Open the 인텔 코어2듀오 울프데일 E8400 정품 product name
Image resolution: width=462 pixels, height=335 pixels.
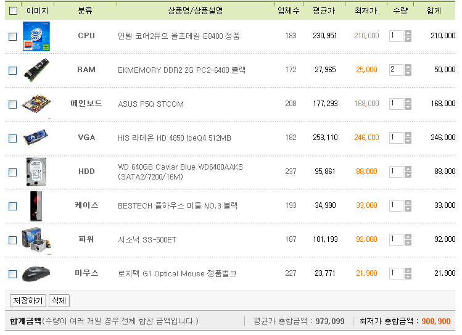click(178, 36)
